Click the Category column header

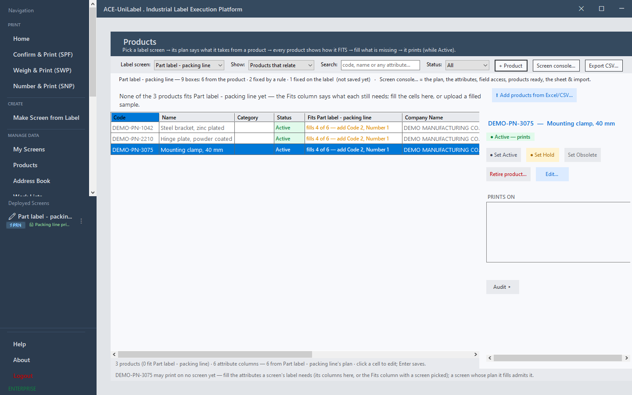tap(255, 118)
